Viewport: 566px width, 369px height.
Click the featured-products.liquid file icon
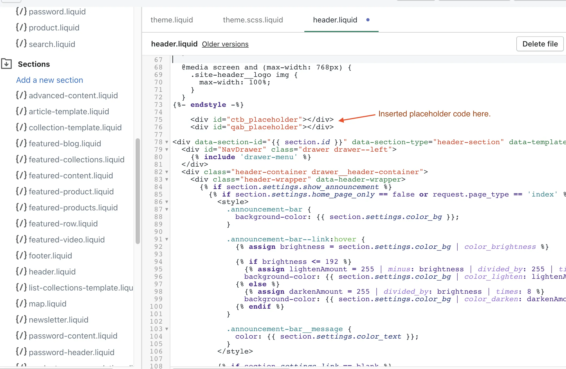tap(21, 207)
